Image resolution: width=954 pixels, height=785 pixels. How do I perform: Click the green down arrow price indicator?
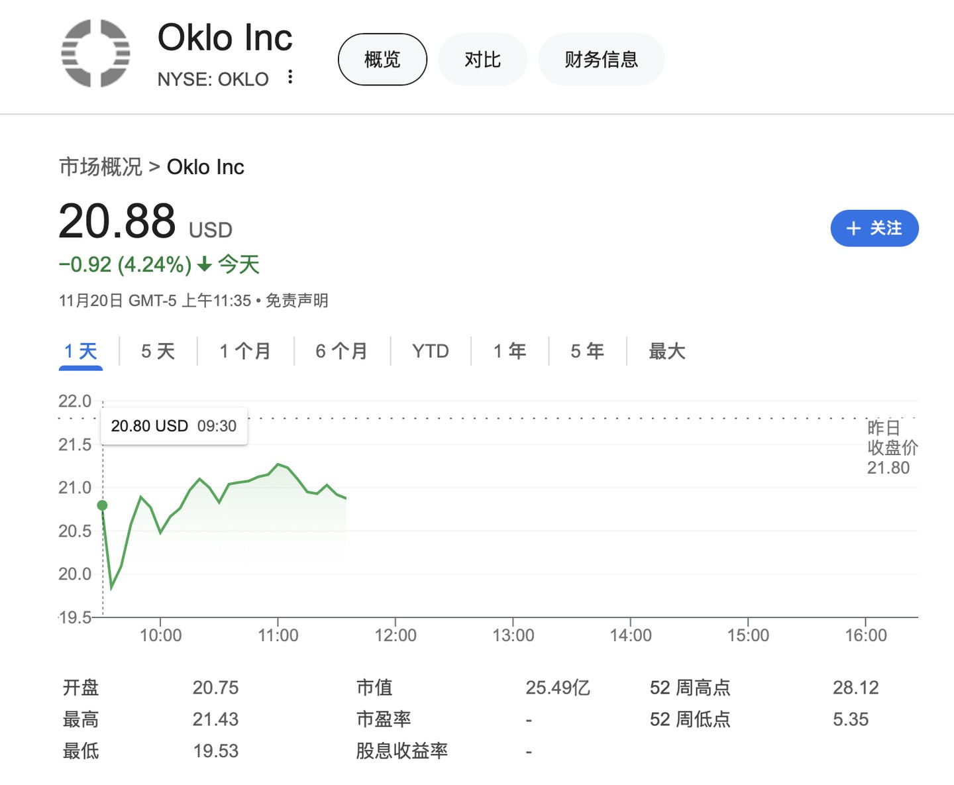(205, 265)
